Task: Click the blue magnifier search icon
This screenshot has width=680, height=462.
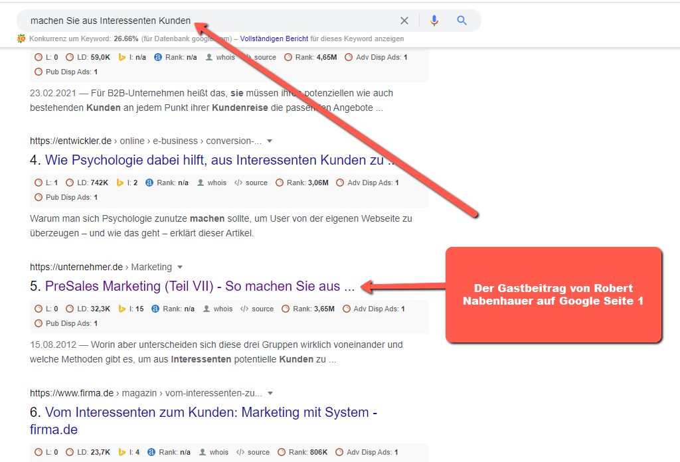Action: [x=462, y=21]
